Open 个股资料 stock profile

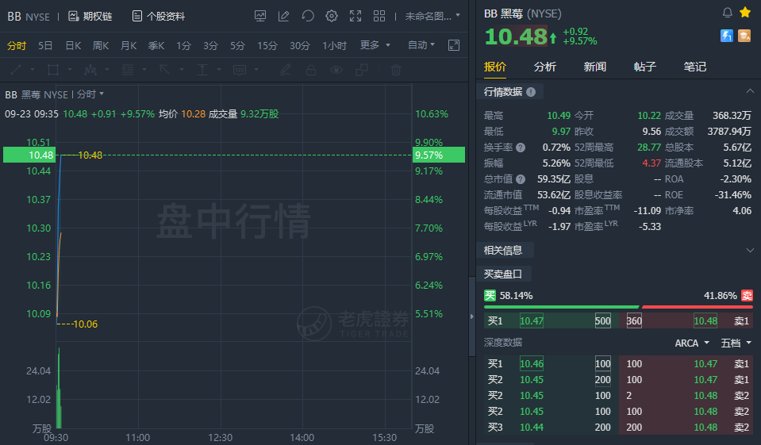pos(159,16)
